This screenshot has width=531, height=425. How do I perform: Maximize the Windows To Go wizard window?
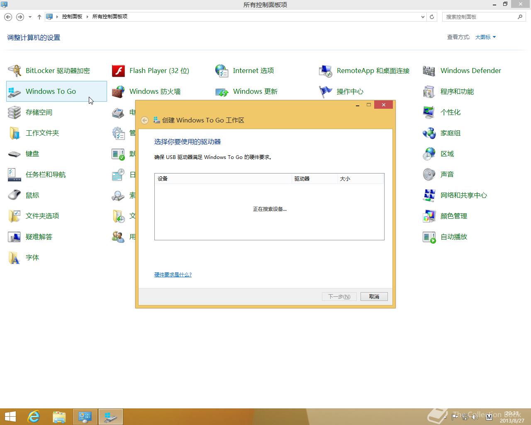point(368,105)
